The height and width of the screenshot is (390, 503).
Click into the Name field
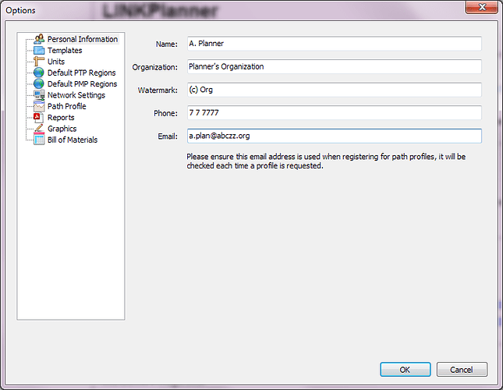(335, 44)
